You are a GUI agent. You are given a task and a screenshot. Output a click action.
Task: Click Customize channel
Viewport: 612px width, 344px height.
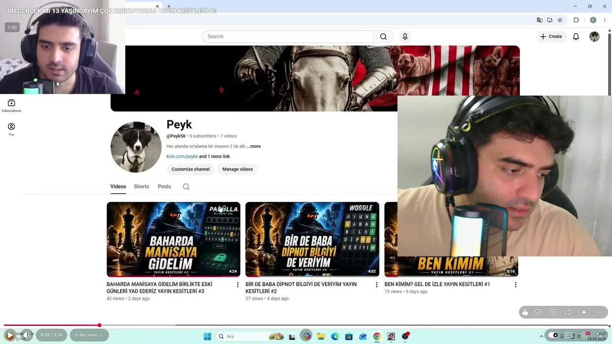(x=191, y=169)
